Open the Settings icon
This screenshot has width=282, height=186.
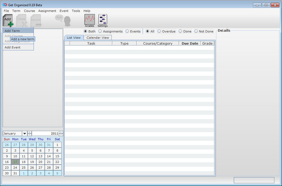tap(103, 21)
